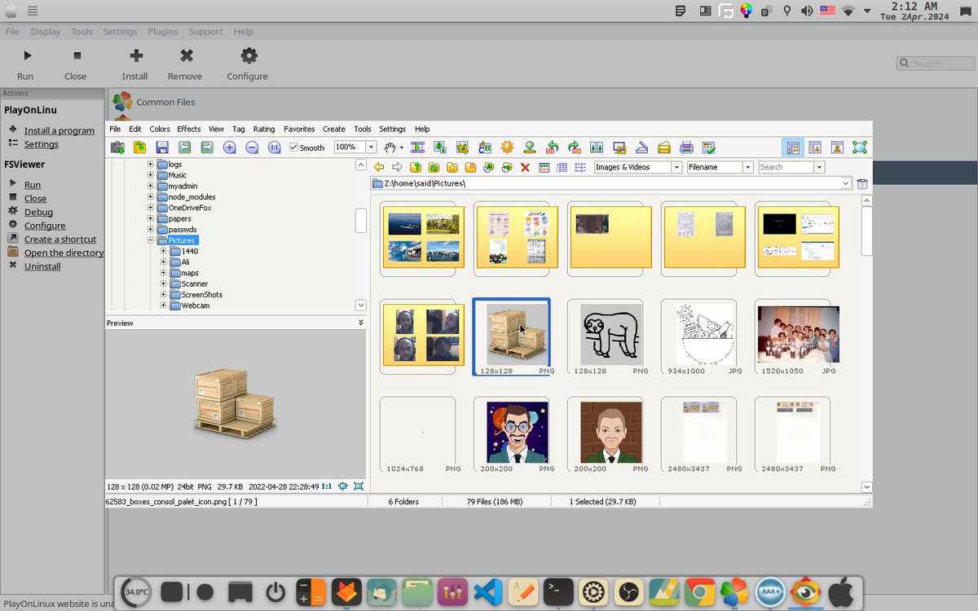Open the Effects menu
The width and height of the screenshot is (978, 611).
tap(188, 129)
